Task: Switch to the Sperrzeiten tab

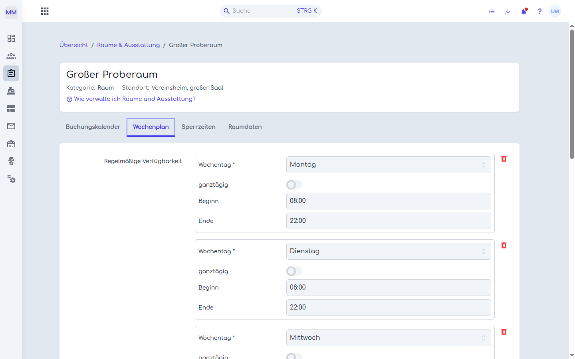Action: click(198, 127)
